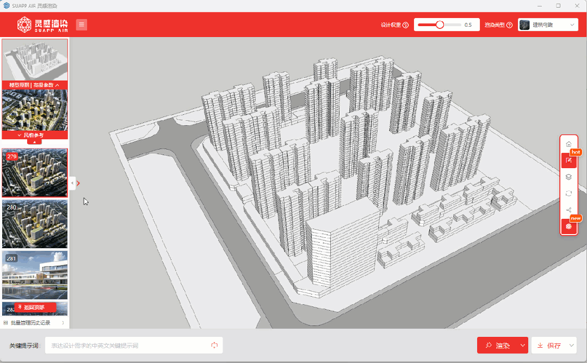Click the 渲染 render button
This screenshot has width=587, height=363.
tap(497, 346)
